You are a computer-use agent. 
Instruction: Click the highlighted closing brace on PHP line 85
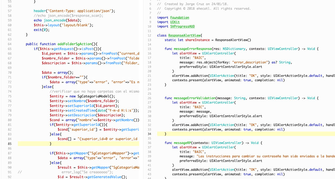pyautogui.click(x=51, y=144)
